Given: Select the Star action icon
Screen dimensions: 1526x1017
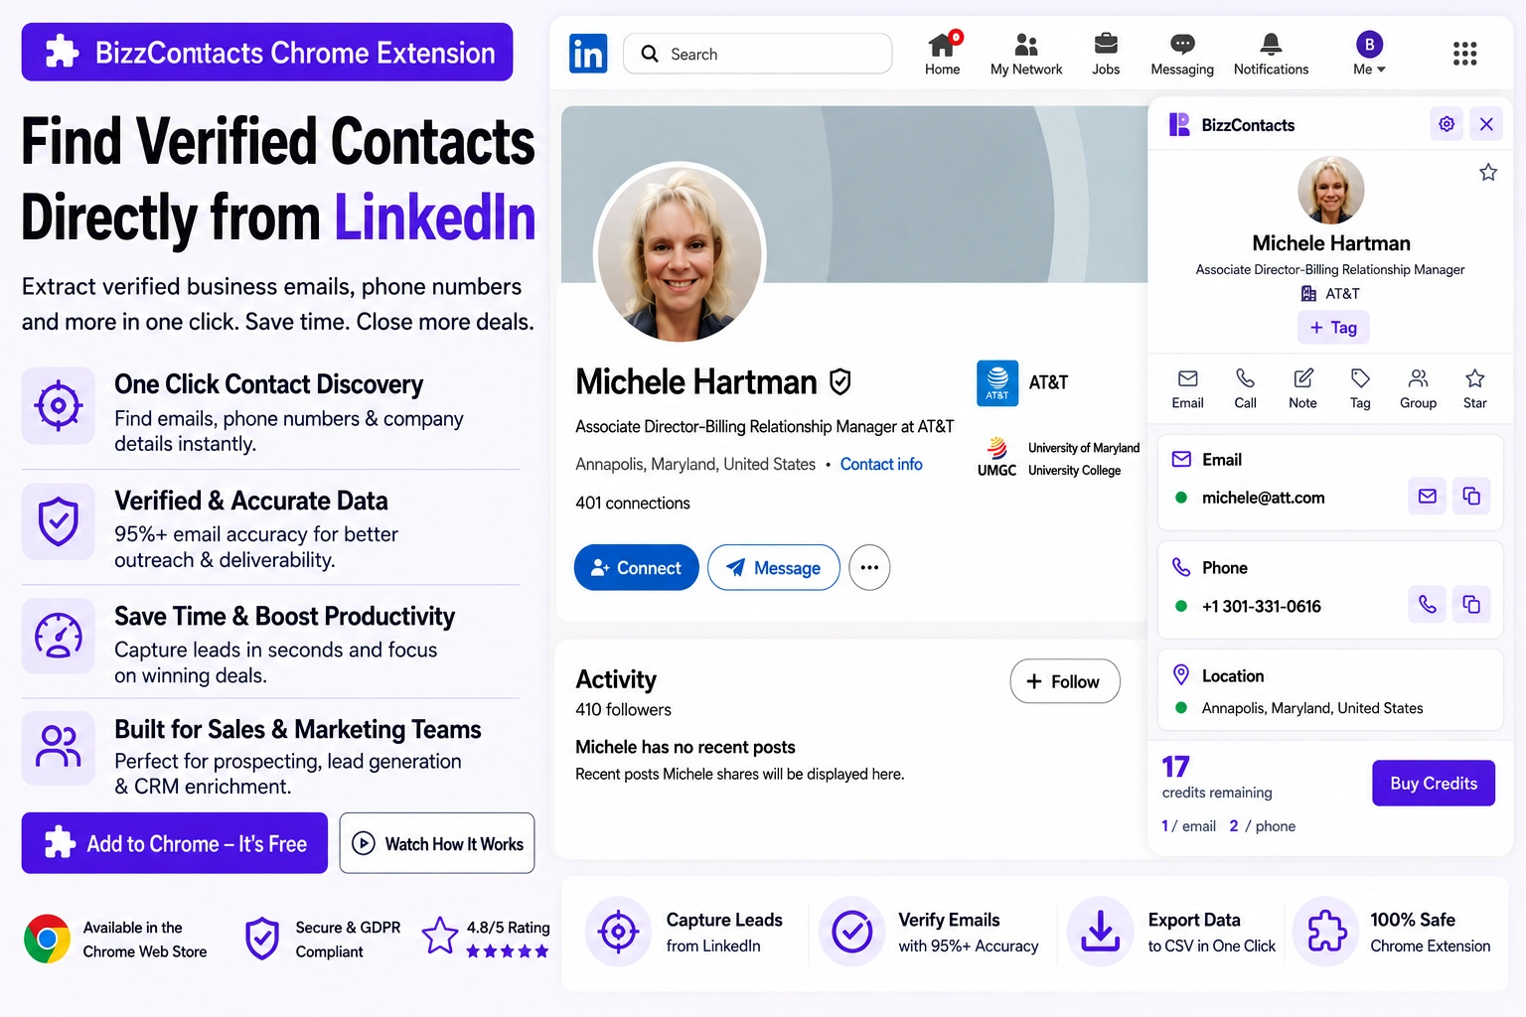Looking at the screenshot, I should [1475, 388].
